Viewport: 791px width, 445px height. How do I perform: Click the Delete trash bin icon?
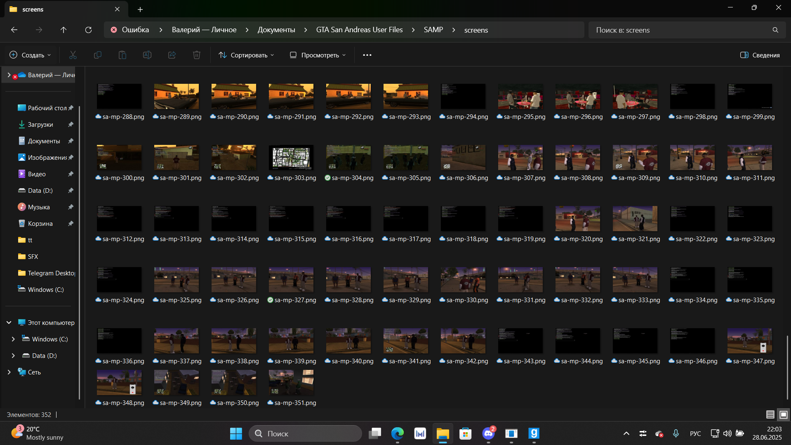click(x=197, y=55)
